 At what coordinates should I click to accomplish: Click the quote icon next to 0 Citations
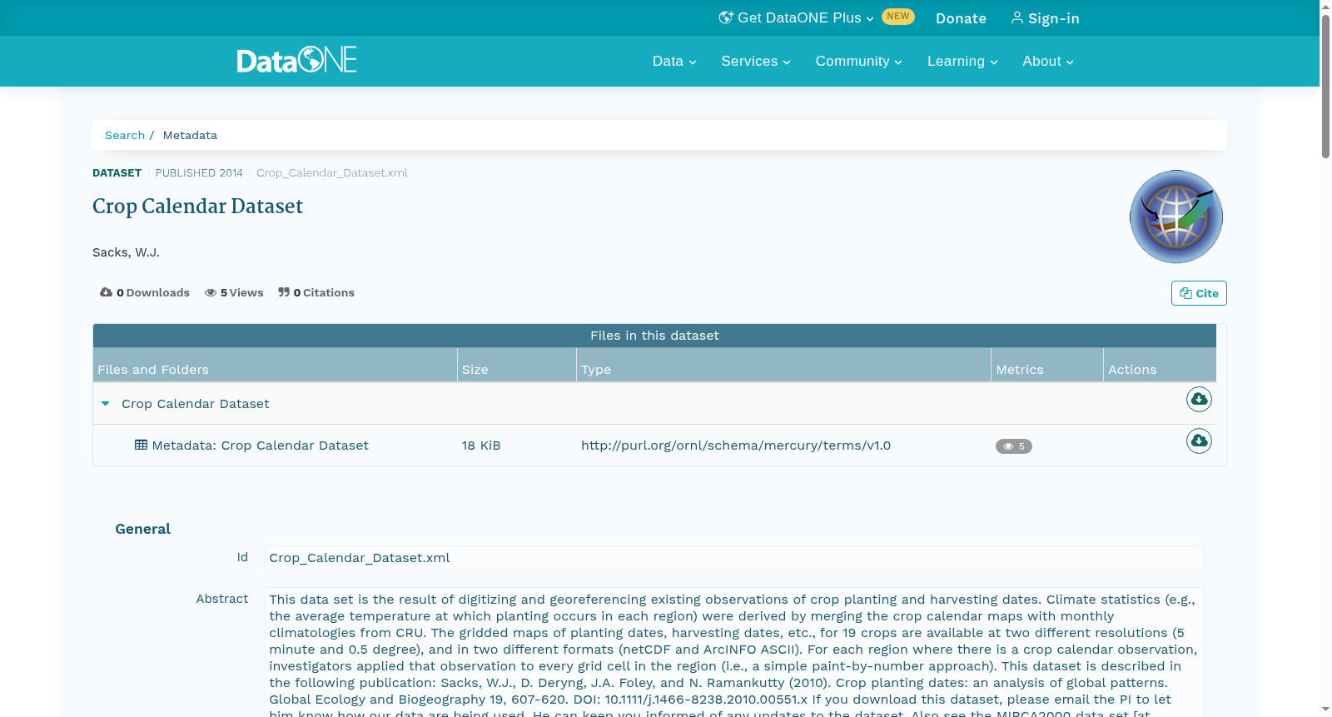click(x=284, y=292)
